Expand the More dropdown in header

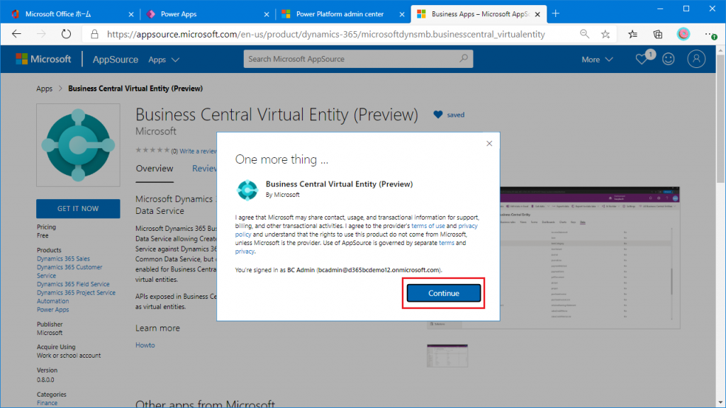pyautogui.click(x=597, y=59)
